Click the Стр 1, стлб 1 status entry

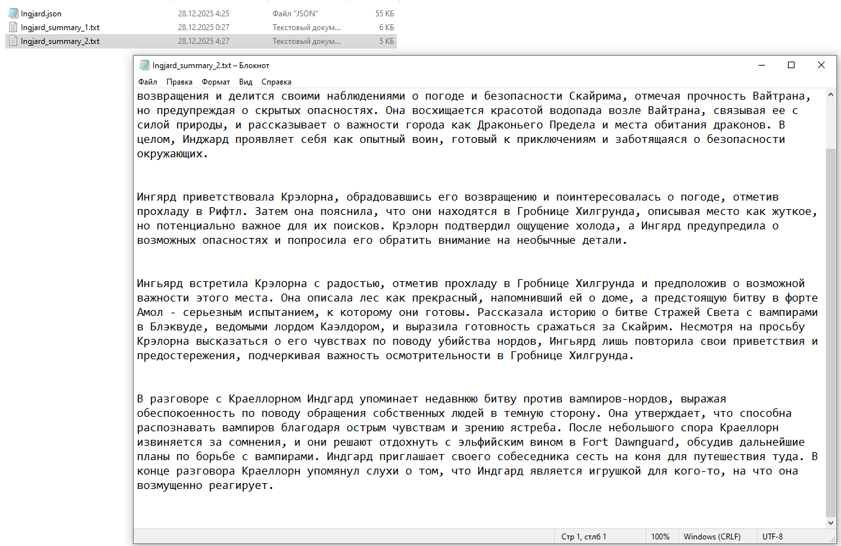(x=584, y=537)
